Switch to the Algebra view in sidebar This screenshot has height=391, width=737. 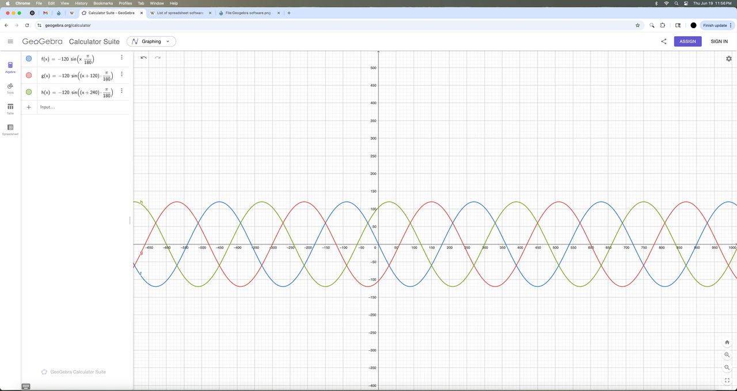pyautogui.click(x=10, y=67)
